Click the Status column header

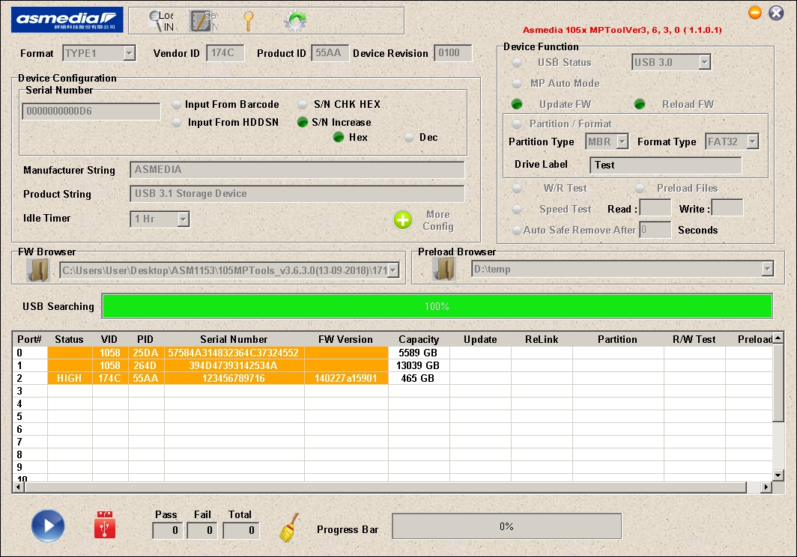pos(69,339)
